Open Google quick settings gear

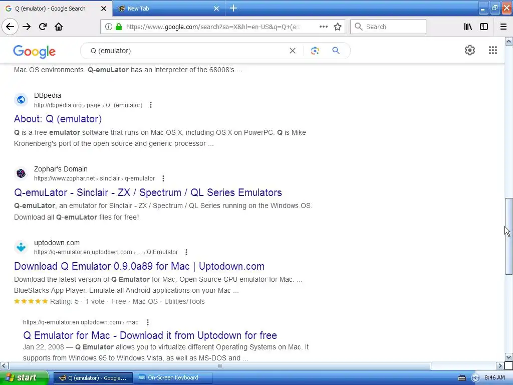[x=470, y=50]
